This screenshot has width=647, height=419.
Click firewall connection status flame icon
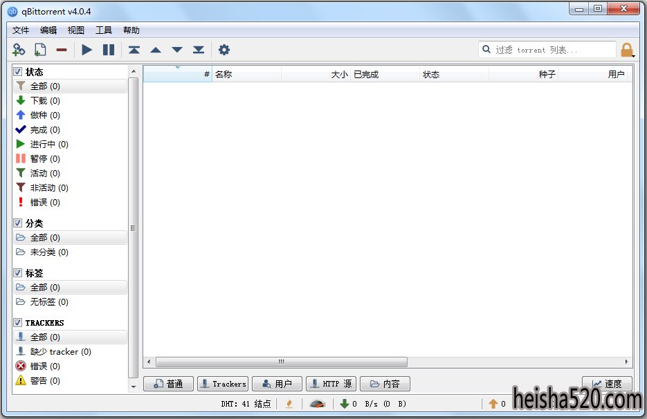pyautogui.click(x=289, y=404)
